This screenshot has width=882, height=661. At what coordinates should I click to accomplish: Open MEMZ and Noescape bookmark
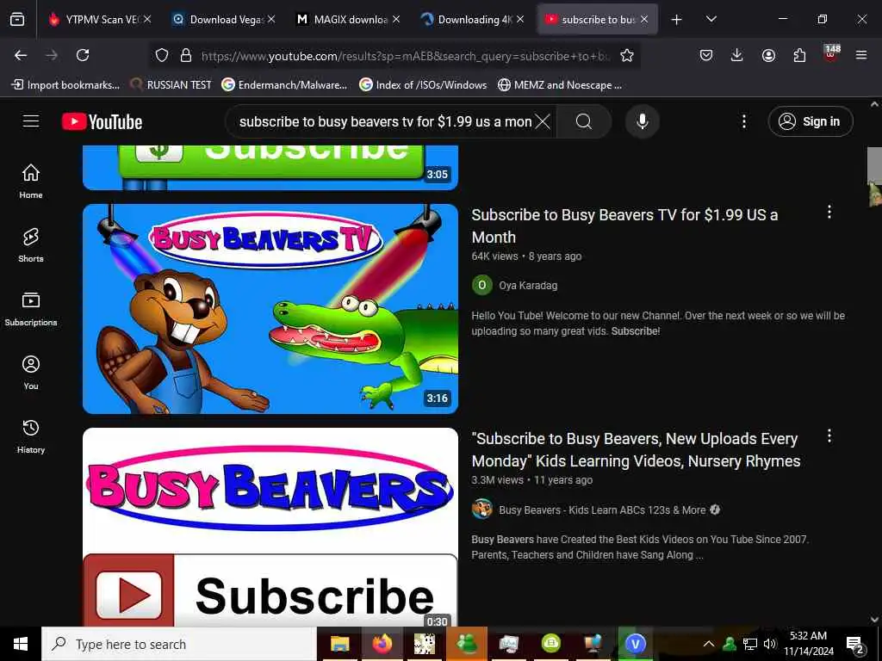[560, 85]
